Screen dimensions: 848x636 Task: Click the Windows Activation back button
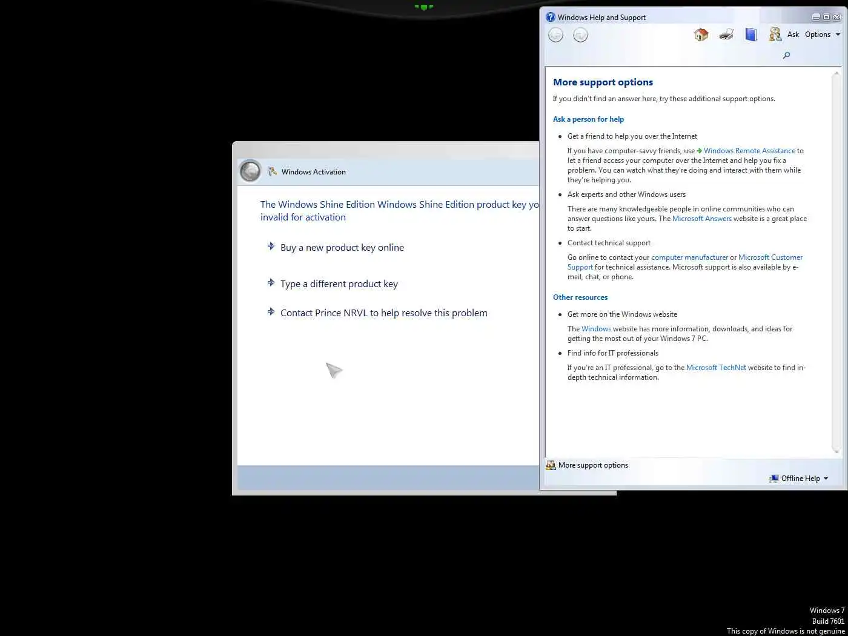point(250,171)
